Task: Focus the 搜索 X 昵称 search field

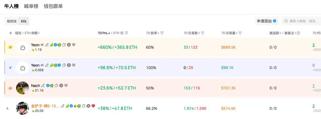Action: coord(301,21)
